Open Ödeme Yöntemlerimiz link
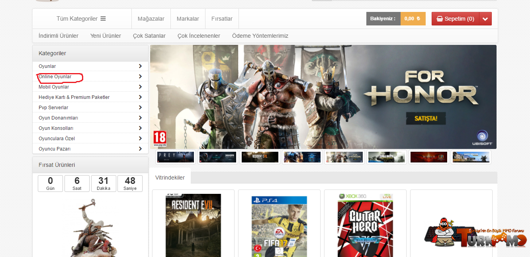Image resolution: width=530 pixels, height=257 pixels. (260, 36)
